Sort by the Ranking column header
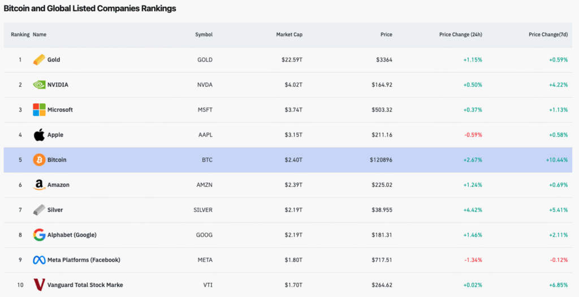579x297 pixels. (20, 34)
